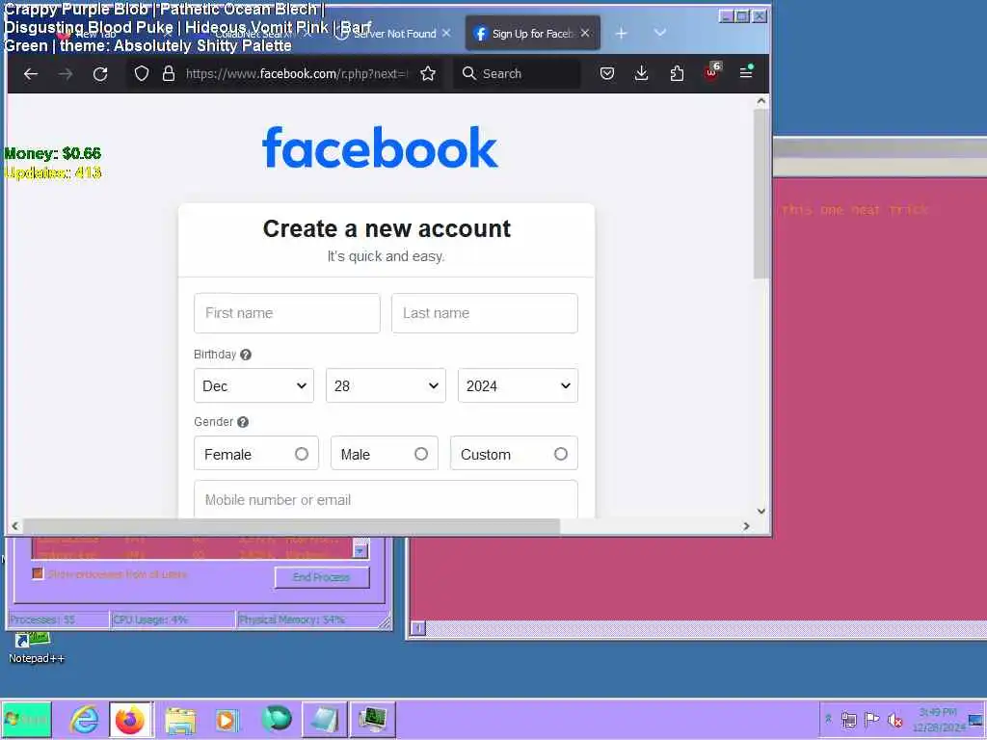Open Task Manager taskbar monitor icon
This screenshot has width=987, height=740.
click(x=373, y=719)
